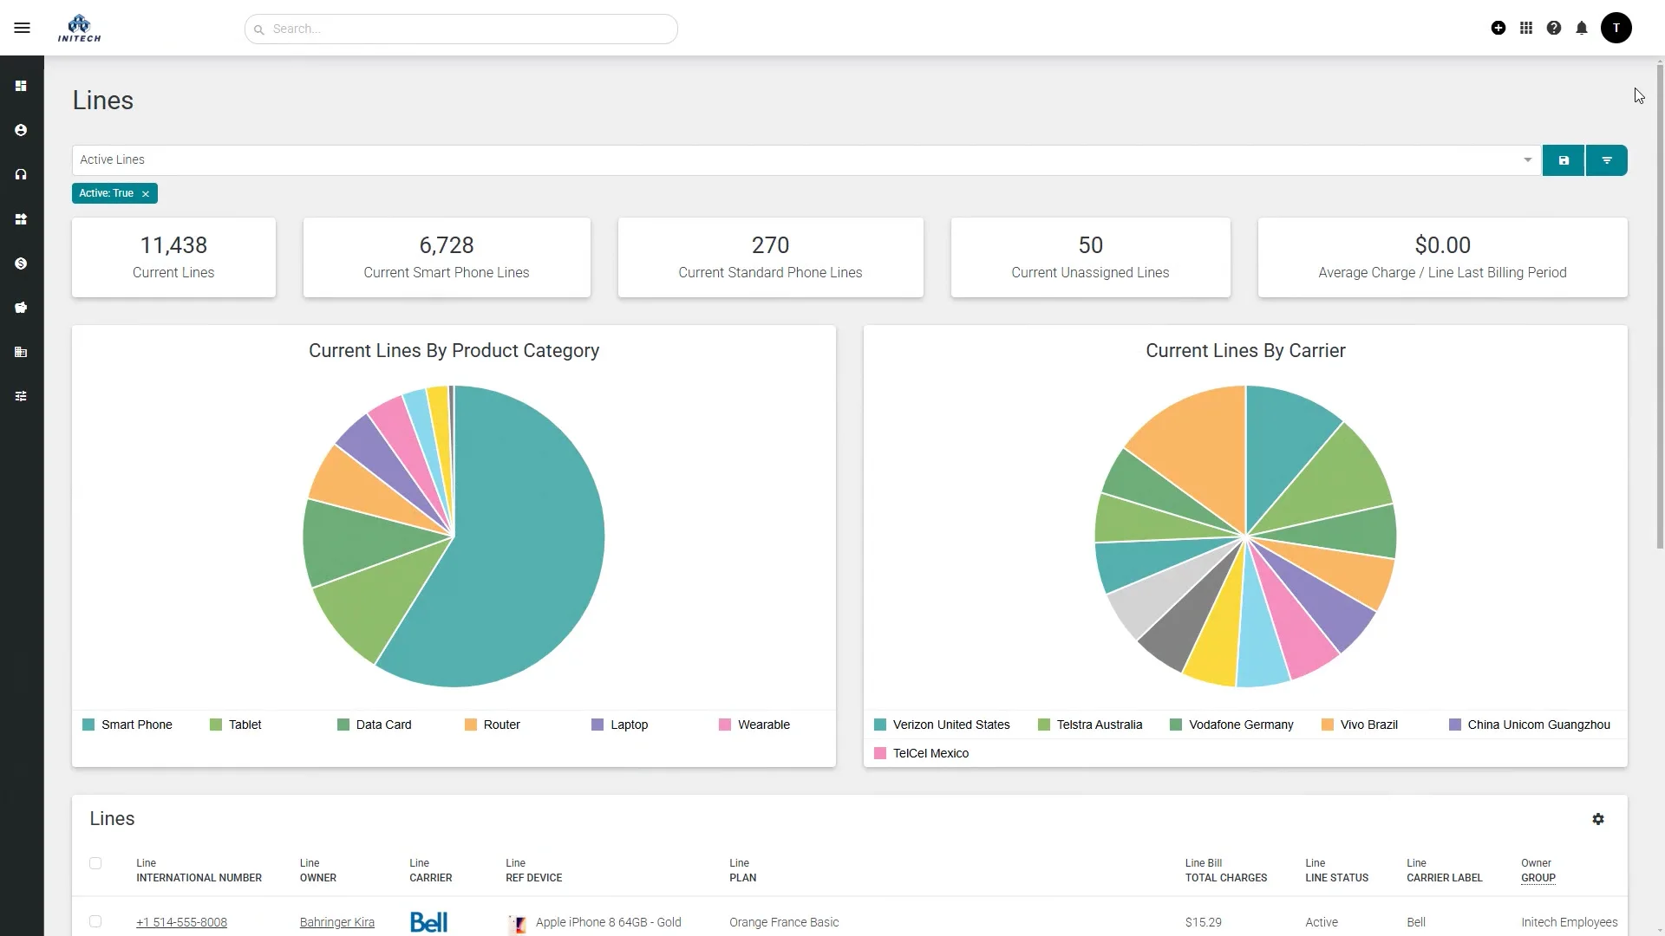This screenshot has height=936, width=1665.
Task: Open the user avatar T menu
Action: click(1616, 29)
